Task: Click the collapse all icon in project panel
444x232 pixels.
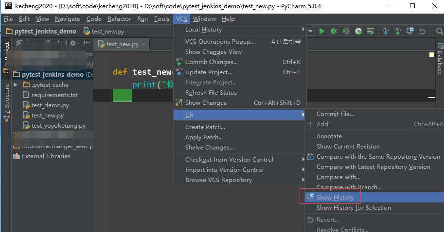Action: pyautogui.click(x=59, y=43)
